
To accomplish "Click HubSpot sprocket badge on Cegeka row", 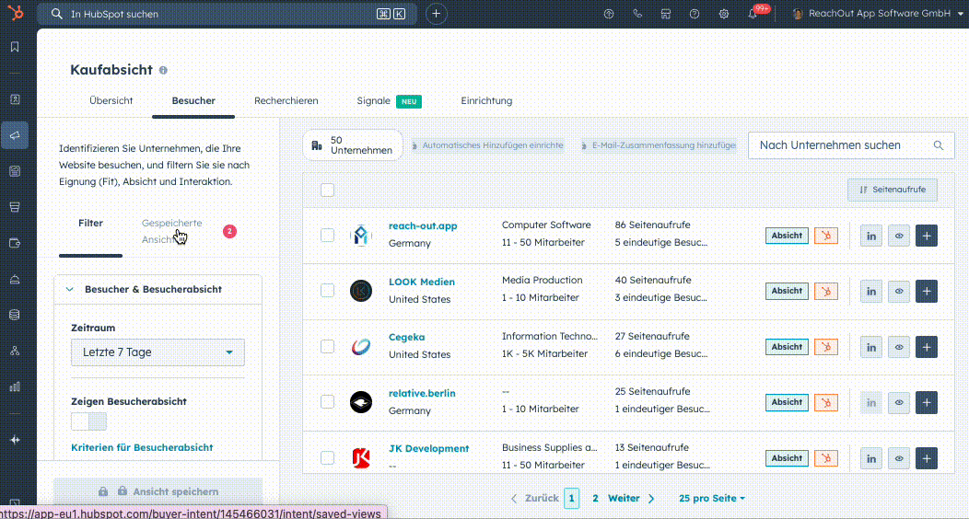I will [x=826, y=347].
